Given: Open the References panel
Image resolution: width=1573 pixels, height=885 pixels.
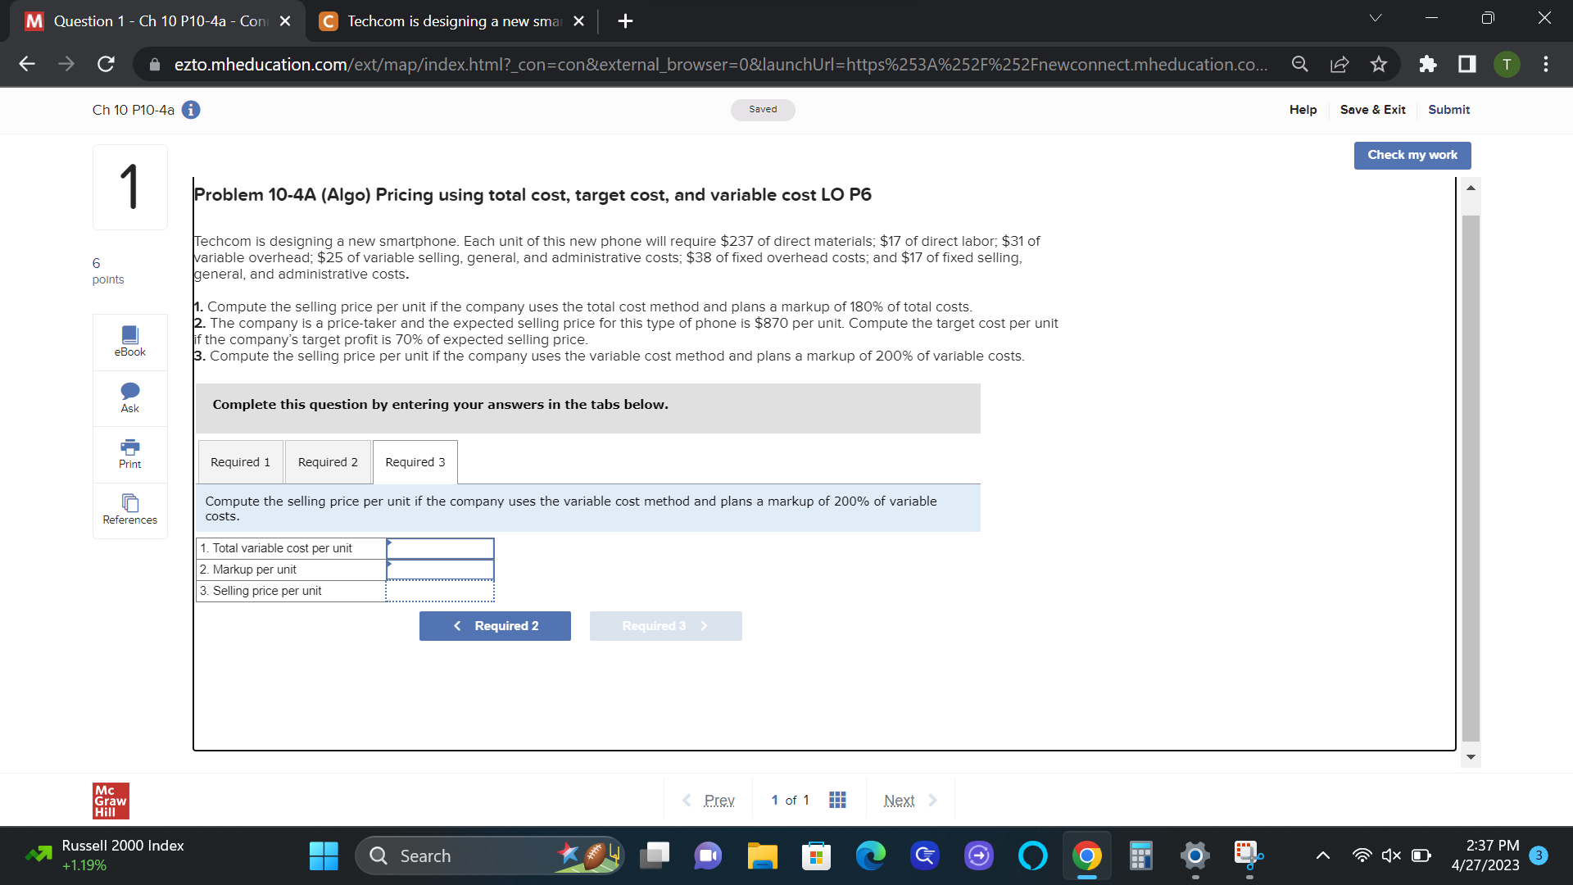Looking at the screenshot, I should [129, 510].
